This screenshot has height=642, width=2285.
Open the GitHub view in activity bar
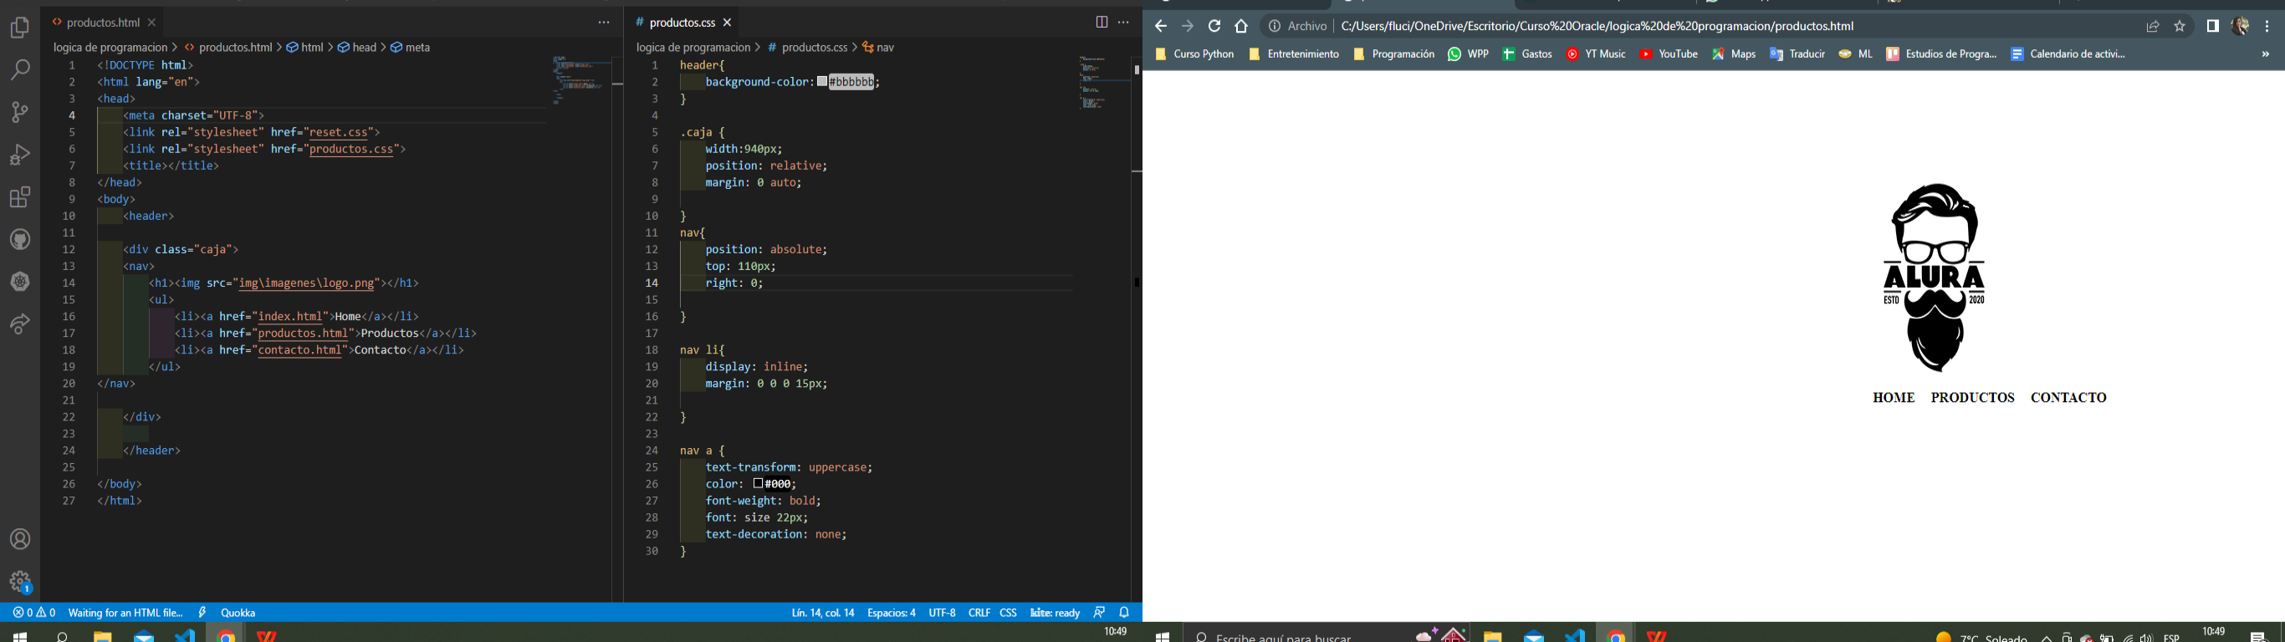coord(19,239)
